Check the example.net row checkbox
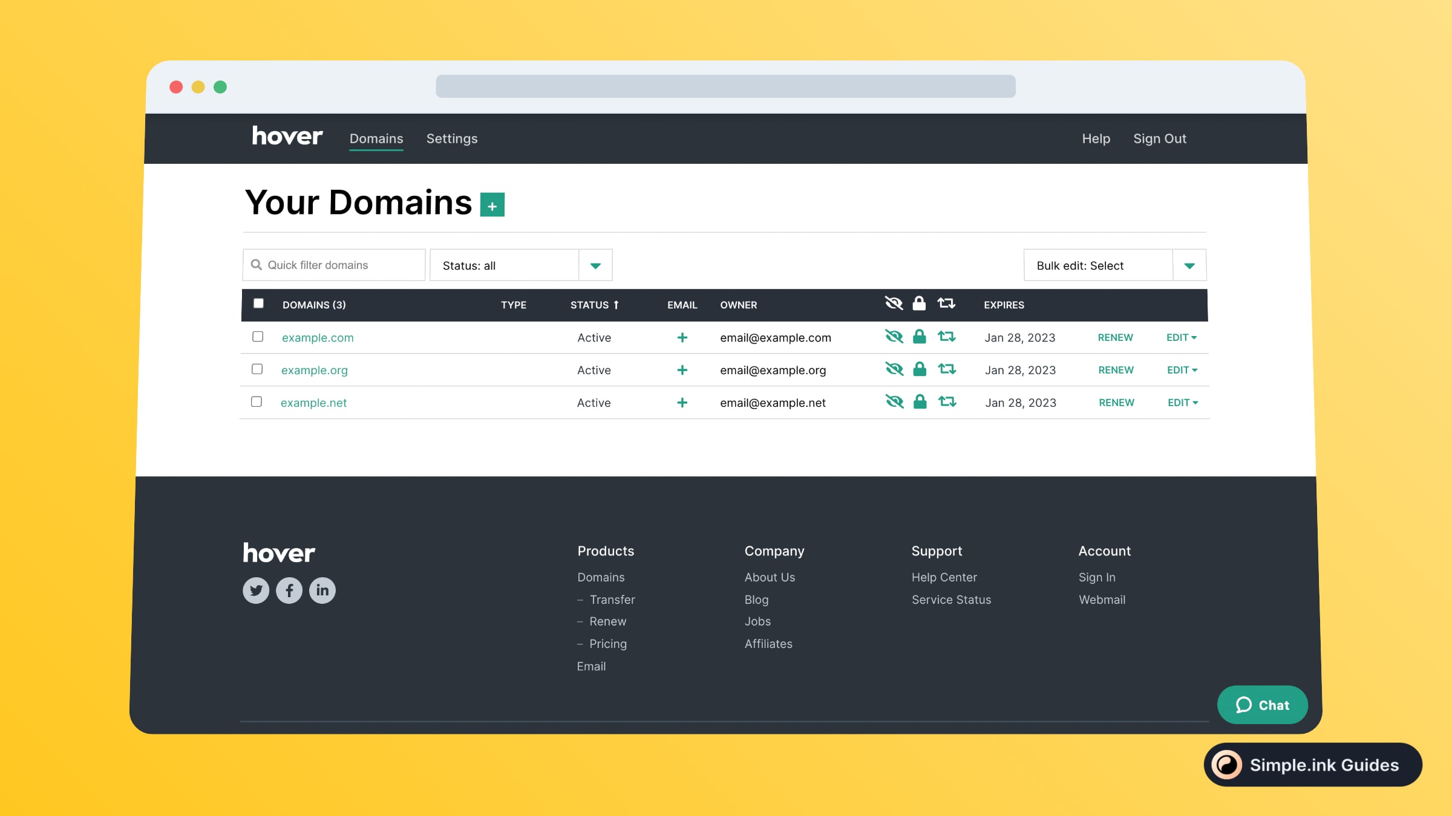 pos(257,402)
